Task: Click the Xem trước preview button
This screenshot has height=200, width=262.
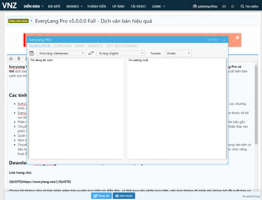Action: [x=124, y=196]
